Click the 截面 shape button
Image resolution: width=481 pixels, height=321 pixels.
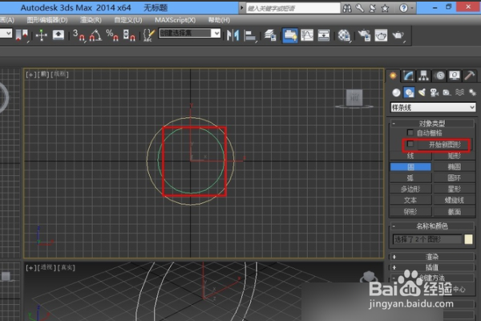click(x=454, y=212)
